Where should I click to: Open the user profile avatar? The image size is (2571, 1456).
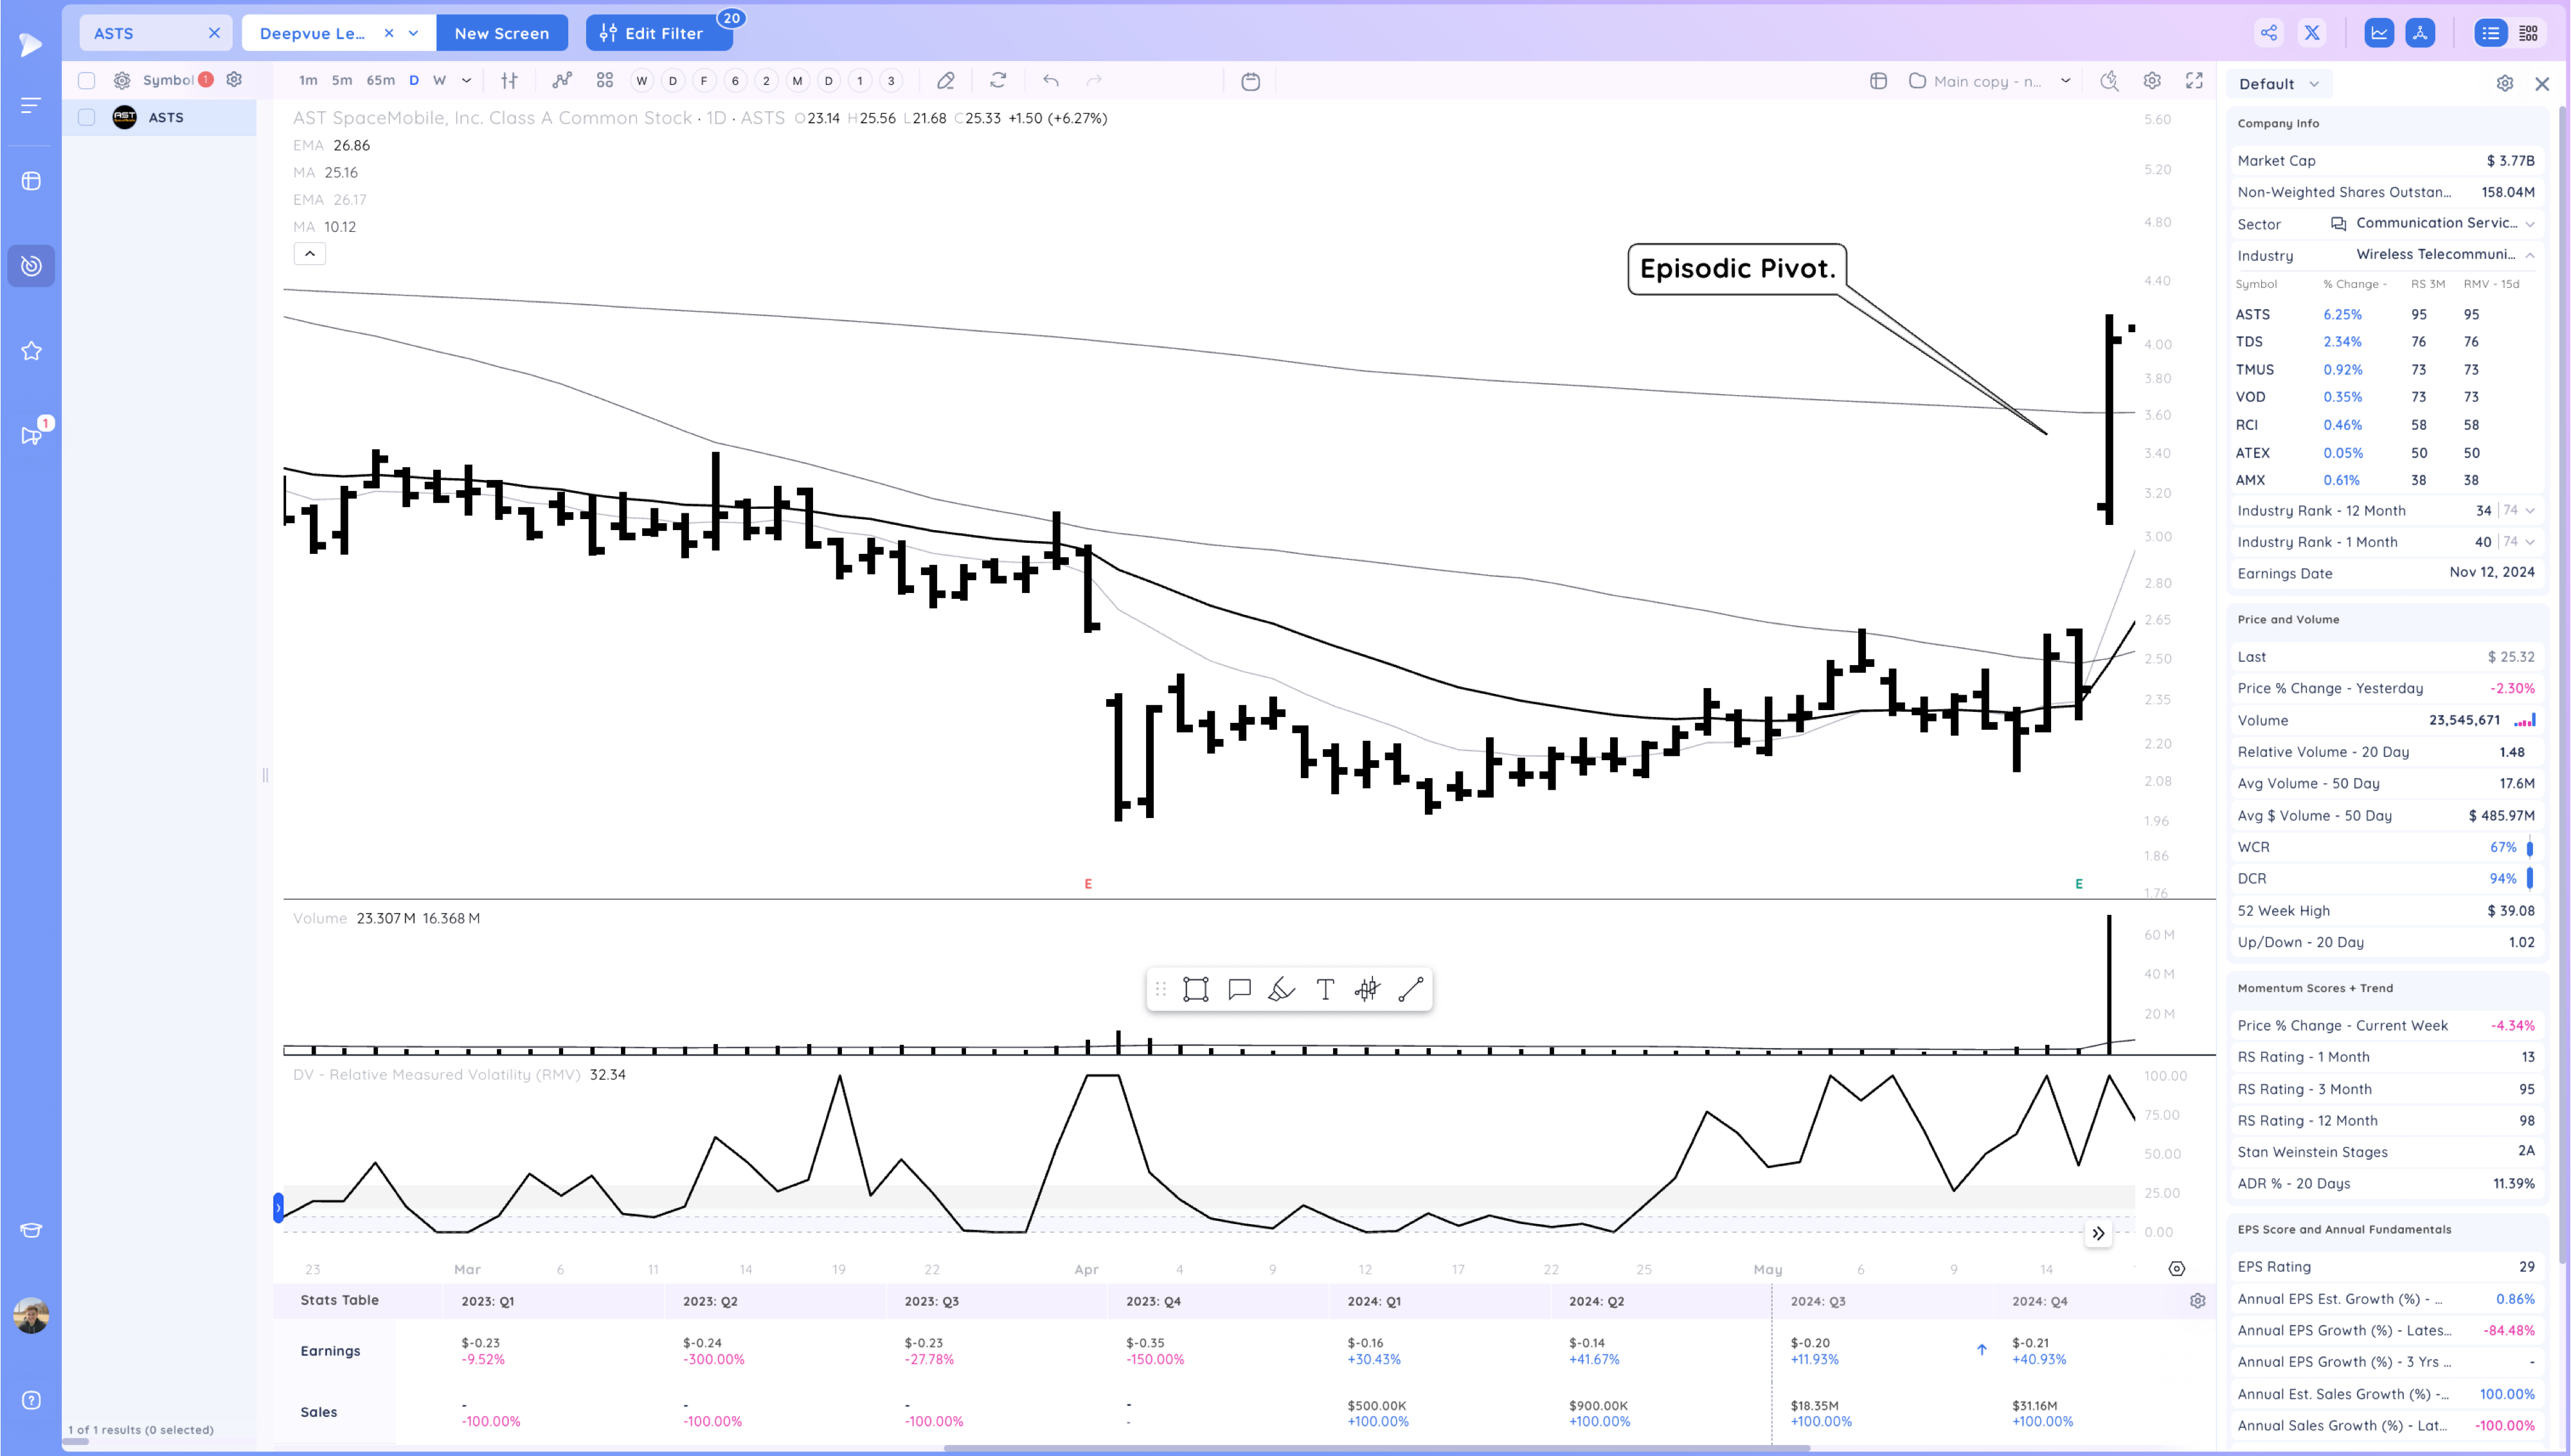tap(31, 1315)
